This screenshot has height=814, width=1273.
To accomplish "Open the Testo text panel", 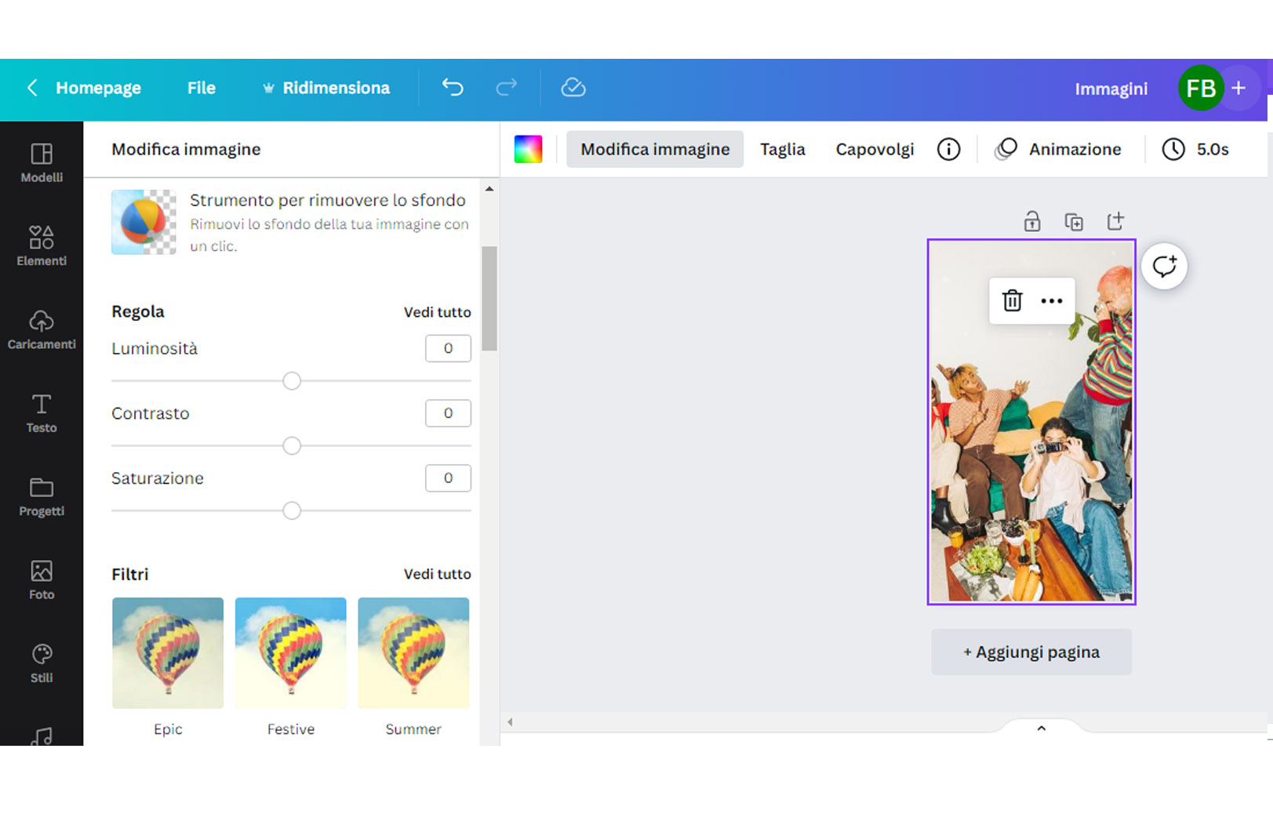I will click(x=42, y=413).
